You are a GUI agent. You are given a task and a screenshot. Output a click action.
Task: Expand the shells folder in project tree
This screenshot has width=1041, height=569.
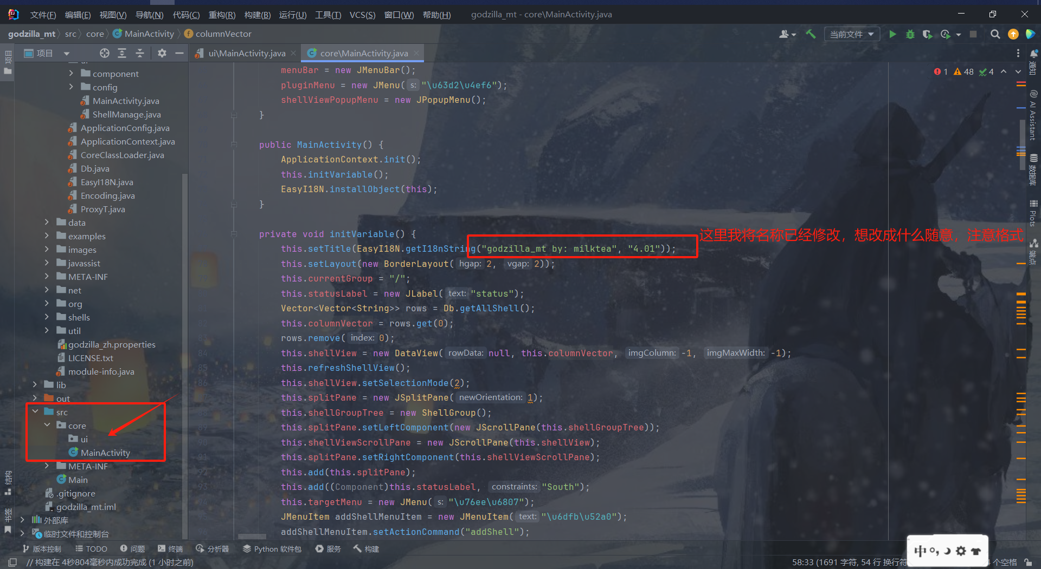click(x=47, y=317)
